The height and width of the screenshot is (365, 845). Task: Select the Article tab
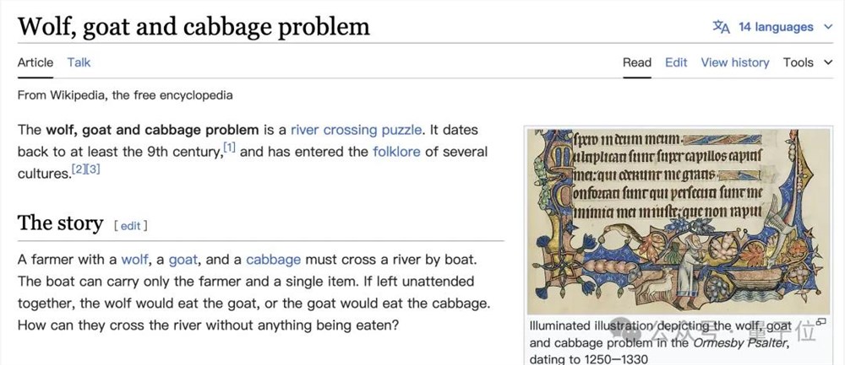pyautogui.click(x=35, y=62)
